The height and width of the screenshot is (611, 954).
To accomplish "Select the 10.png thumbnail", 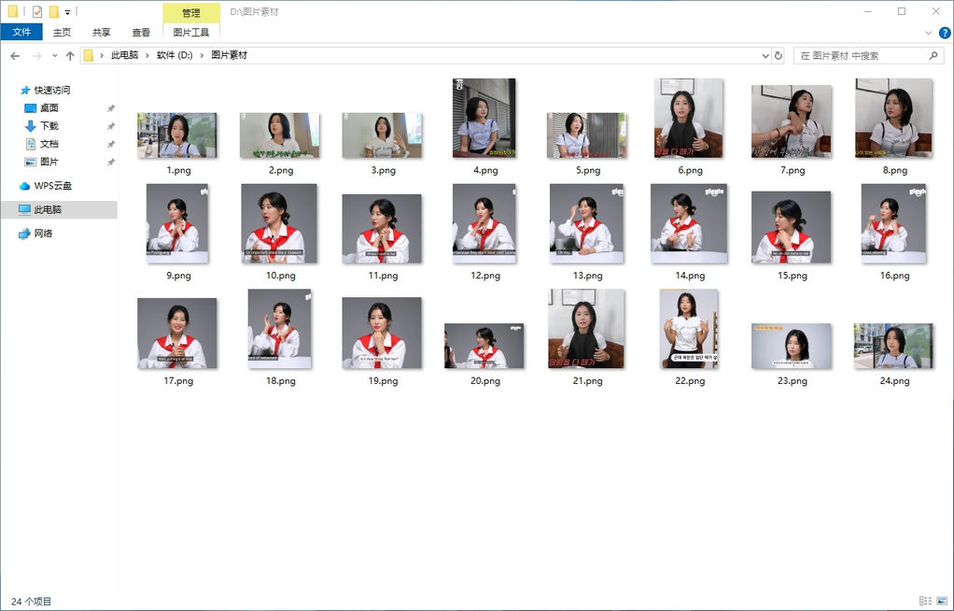I will tap(280, 224).
